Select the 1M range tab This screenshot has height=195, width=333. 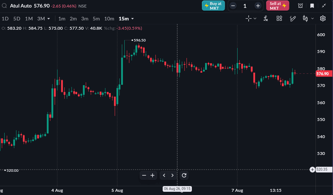(29, 19)
